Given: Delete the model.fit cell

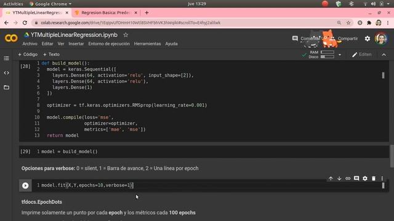Looking at the screenshot, I should point(374,179).
